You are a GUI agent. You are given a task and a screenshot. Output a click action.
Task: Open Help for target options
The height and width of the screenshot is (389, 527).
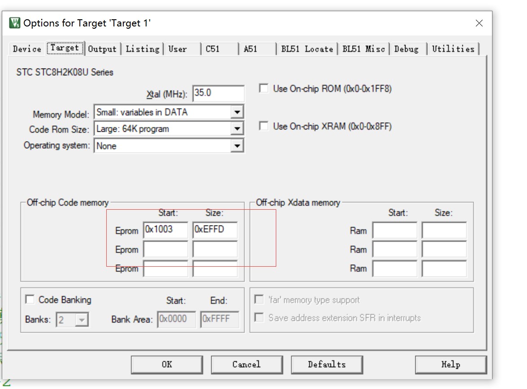(x=451, y=364)
